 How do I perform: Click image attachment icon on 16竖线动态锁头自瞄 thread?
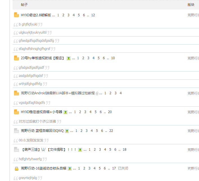point(70,169)
